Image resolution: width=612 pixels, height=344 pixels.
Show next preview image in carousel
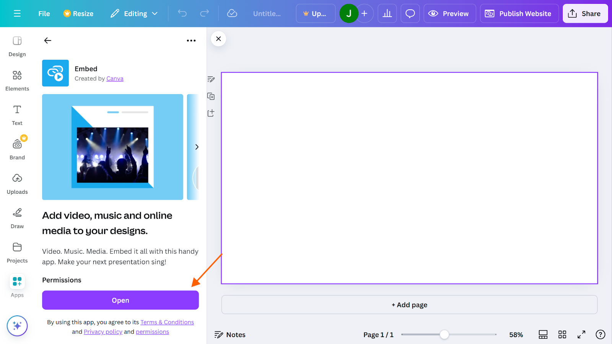click(x=197, y=147)
